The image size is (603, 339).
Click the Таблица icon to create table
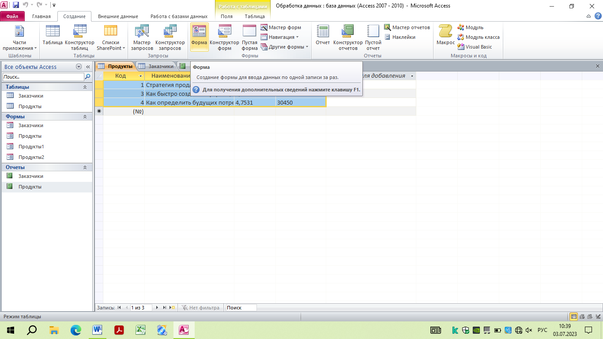point(53,35)
